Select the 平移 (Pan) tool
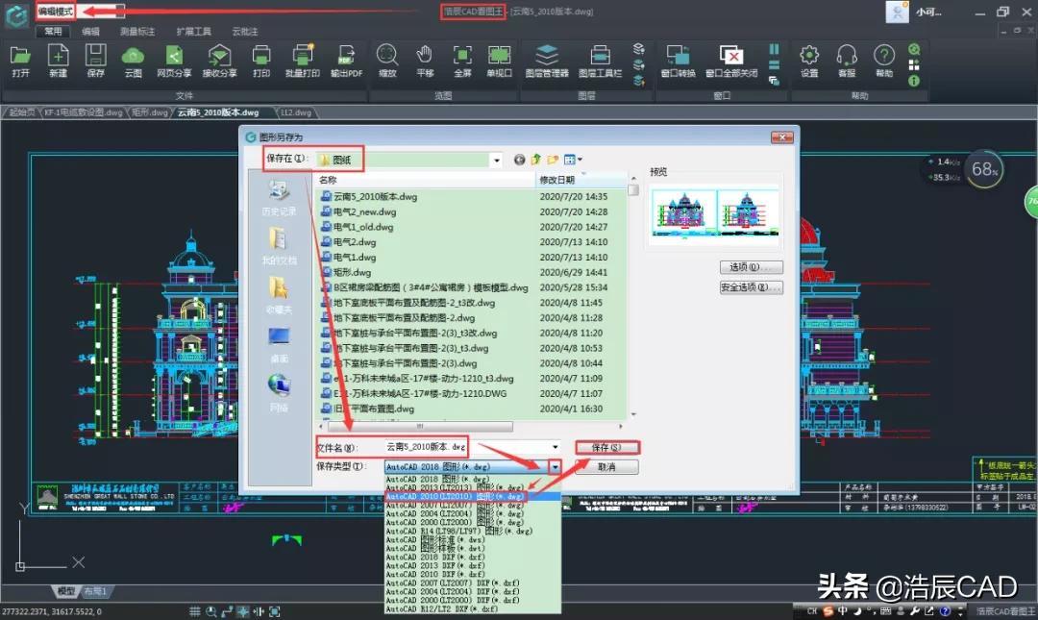The width and height of the screenshot is (1038, 620). pyautogui.click(x=425, y=60)
